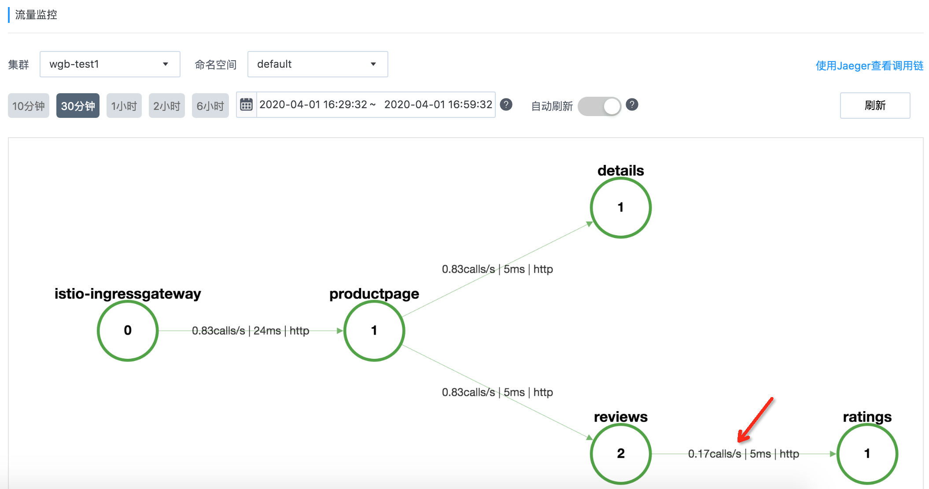Click help icon next to date range

pyautogui.click(x=506, y=105)
